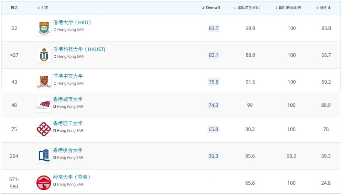Click the international student value 88.9 for HKUST
The height and width of the screenshot is (196, 342).
(x=250, y=55)
